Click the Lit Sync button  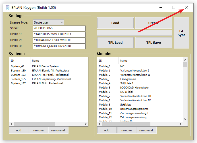tap(181, 33)
